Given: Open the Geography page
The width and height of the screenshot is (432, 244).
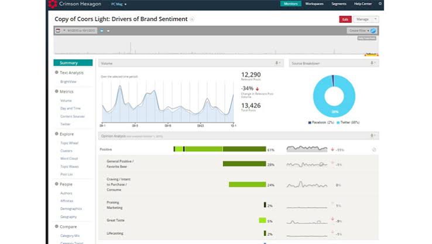Looking at the screenshot, I should tap(68, 216).
